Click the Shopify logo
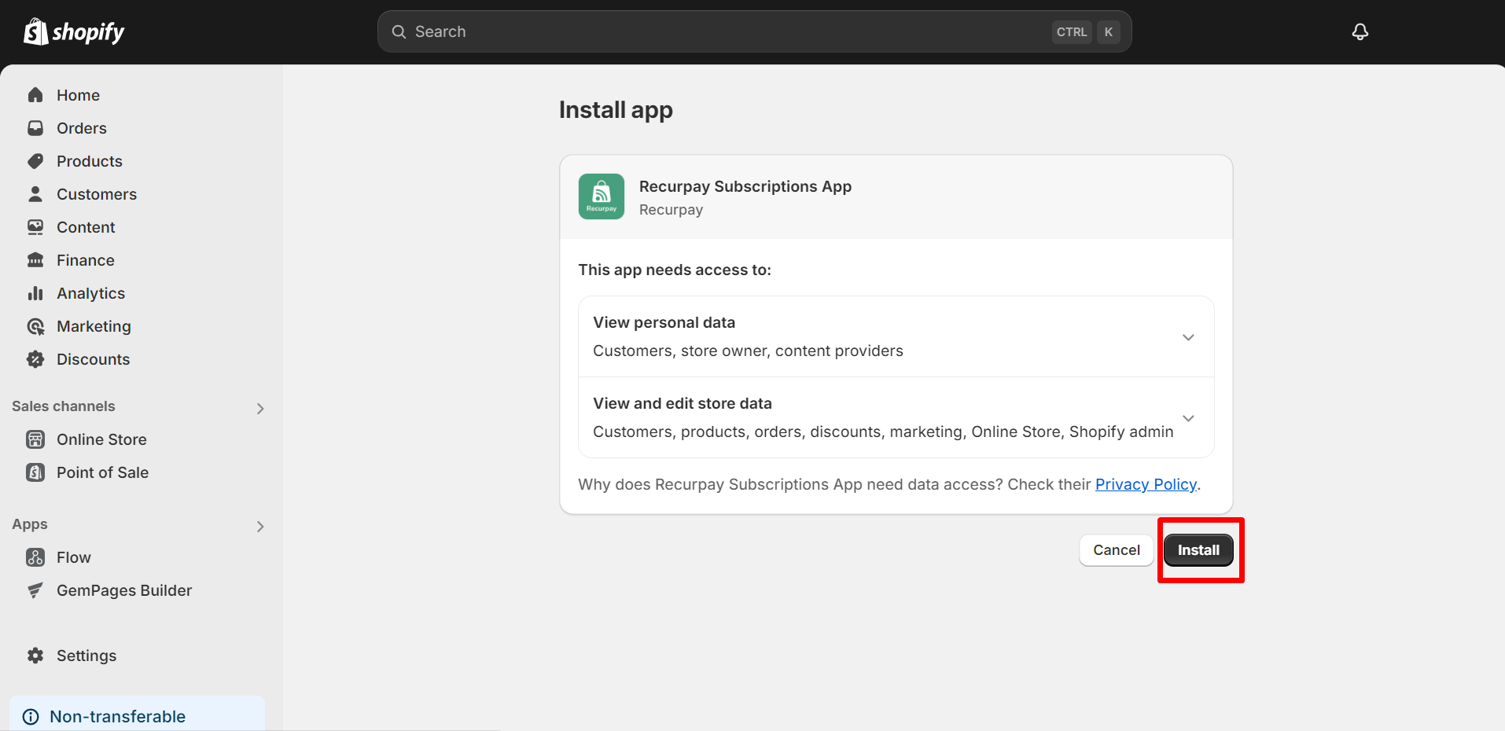The height and width of the screenshot is (731, 1505). click(73, 31)
